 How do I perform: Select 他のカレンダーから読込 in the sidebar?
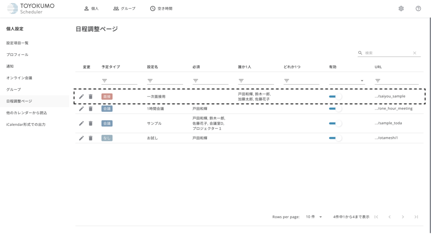(27, 113)
